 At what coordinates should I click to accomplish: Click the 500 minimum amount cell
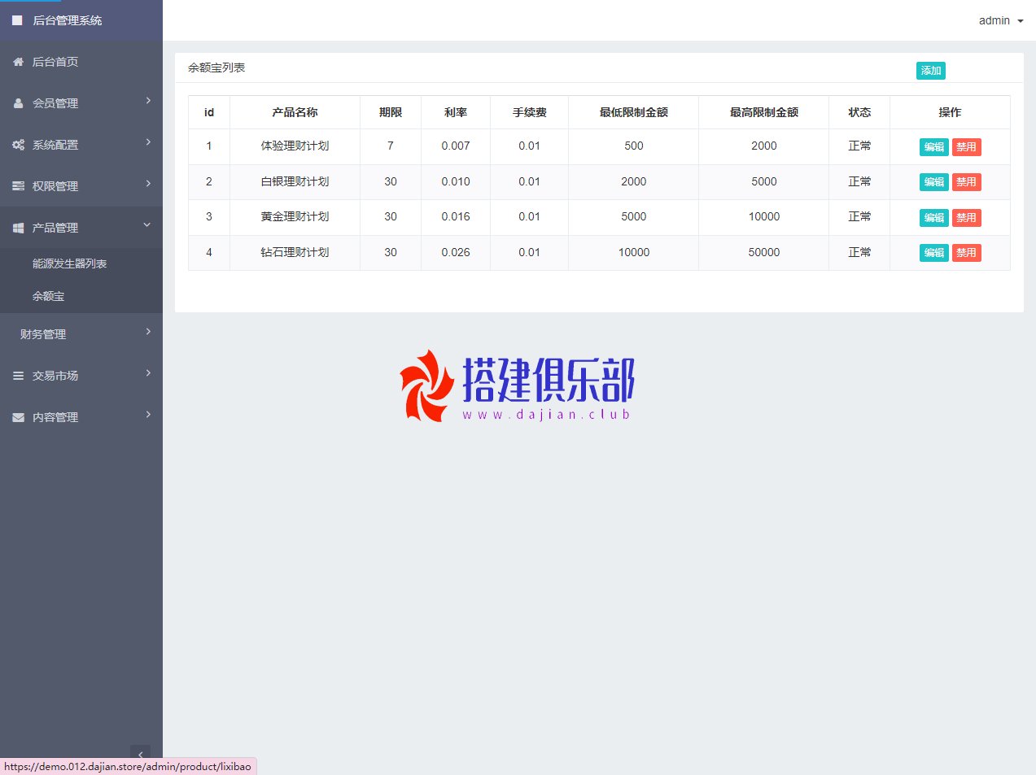[634, 146]
